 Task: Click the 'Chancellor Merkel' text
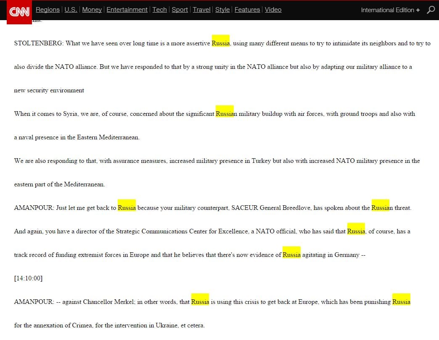point(109,302)
